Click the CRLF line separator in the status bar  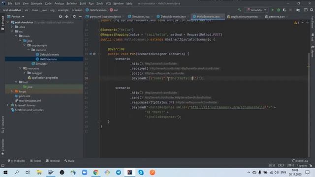pos(281,166)
